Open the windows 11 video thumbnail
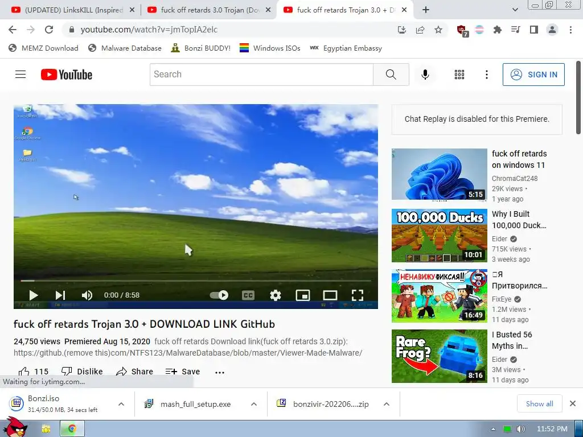The image size is (583, 437). tap(439, 175)
